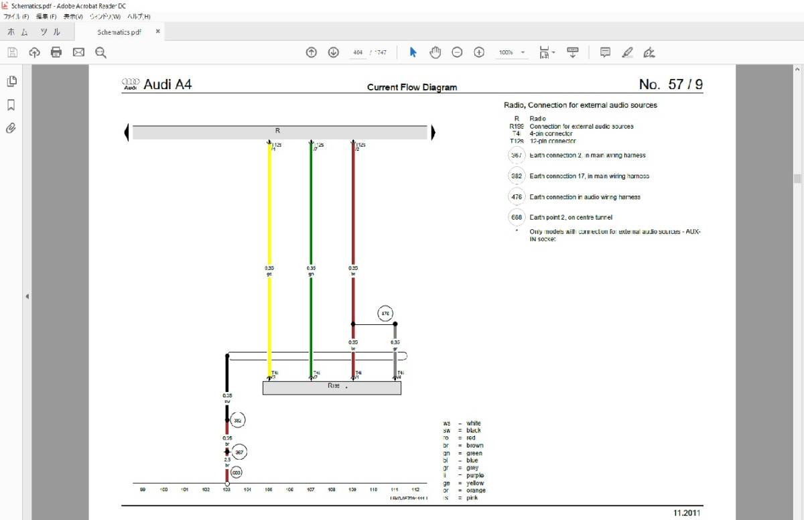Click the R radio block in diagram
Image resolution: width=804 pixels, height=520 pixels.
279,133
